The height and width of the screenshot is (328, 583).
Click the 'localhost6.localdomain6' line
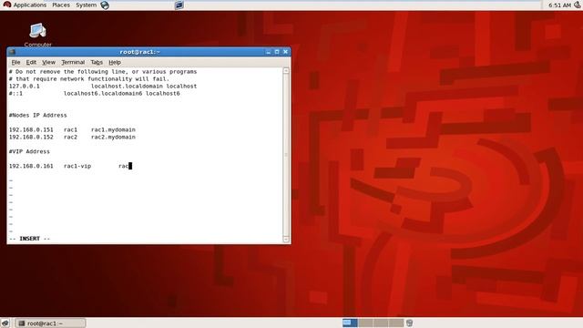[x=95, y=93]
